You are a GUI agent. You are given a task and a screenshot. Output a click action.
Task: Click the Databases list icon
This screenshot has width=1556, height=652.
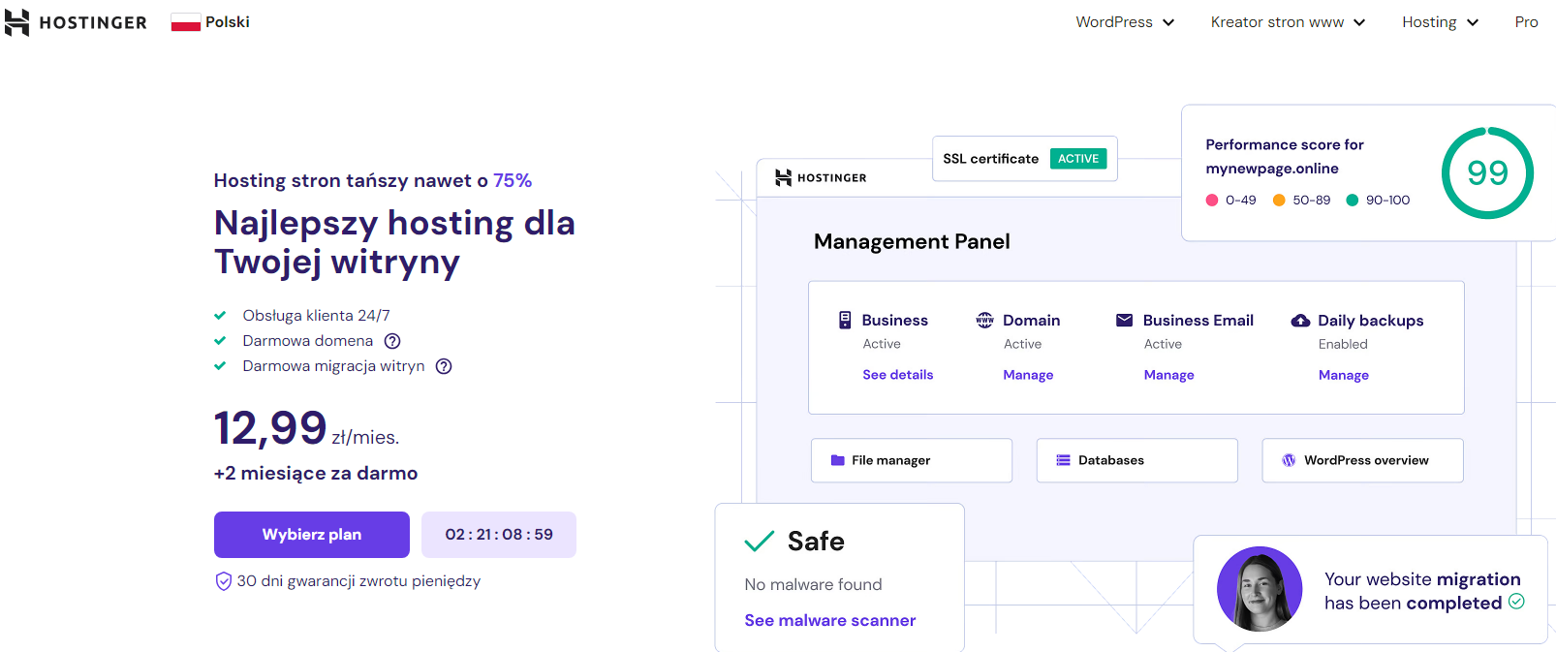pyautogui.click(x=1063, y=460)
